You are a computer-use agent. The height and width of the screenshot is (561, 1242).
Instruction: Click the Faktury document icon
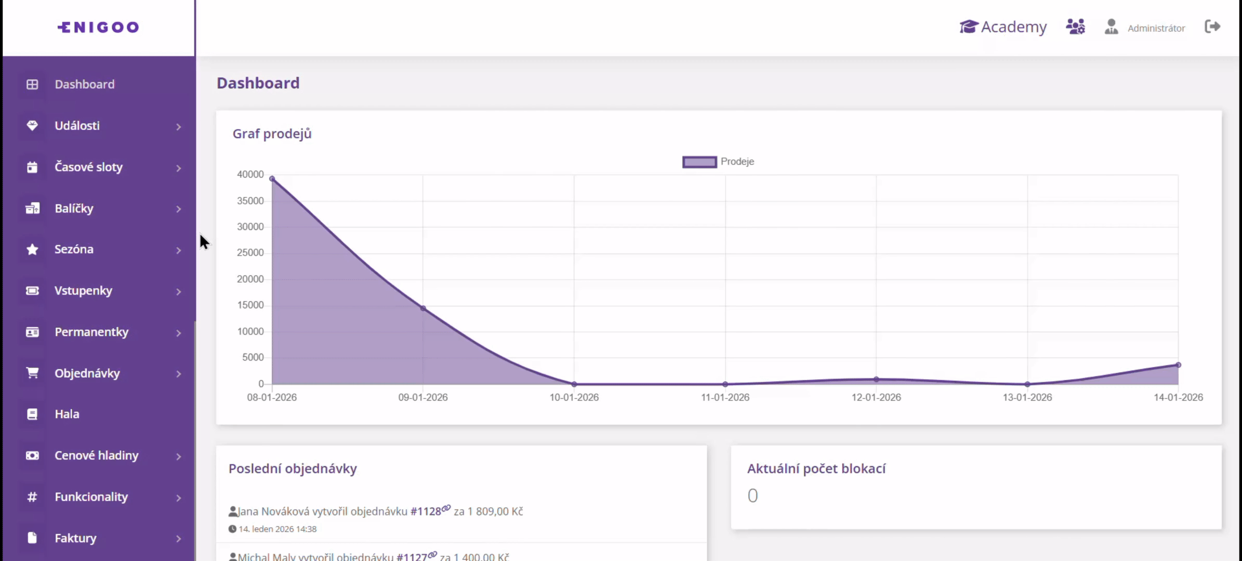[32, 538]
